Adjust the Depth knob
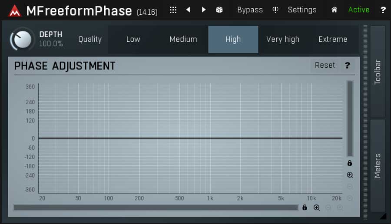This screenshot has width=391, height=224. tap(22, 40)
